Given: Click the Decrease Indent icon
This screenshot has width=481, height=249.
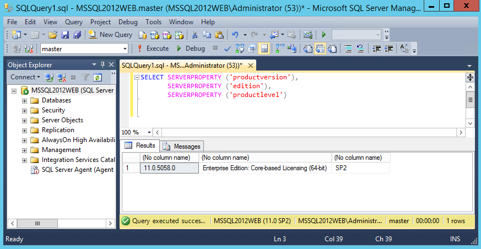Looking at the screenshot, I should (377, 48).
